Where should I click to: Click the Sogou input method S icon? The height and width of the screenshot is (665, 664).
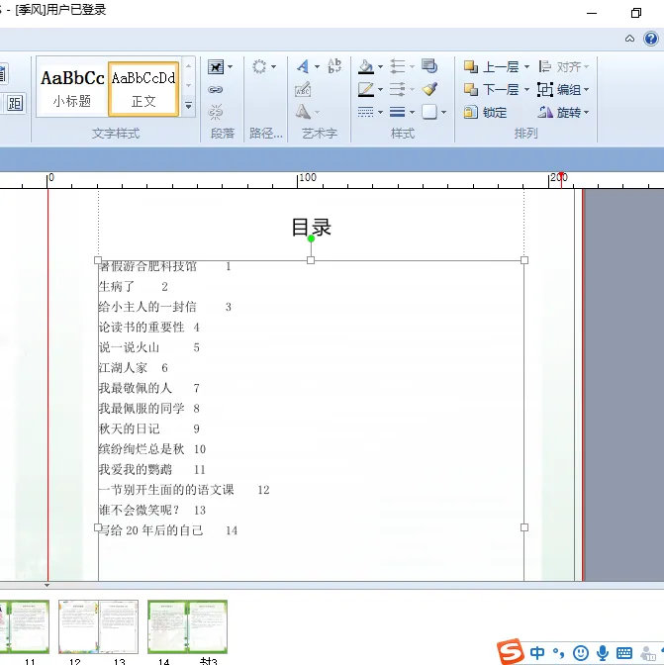[x=510, y=651]
